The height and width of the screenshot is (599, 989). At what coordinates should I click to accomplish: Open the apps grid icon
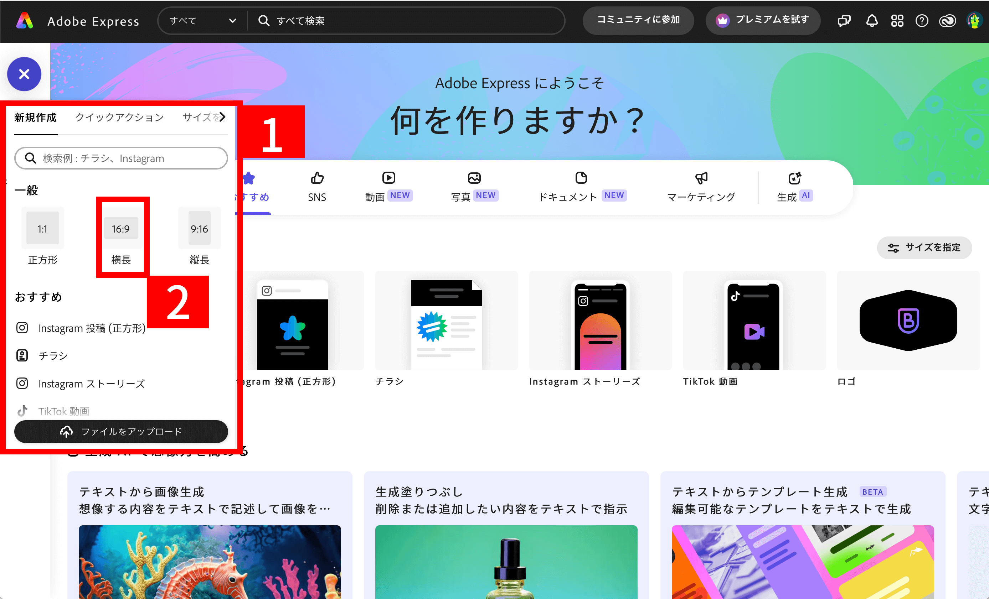coord(897,20)
